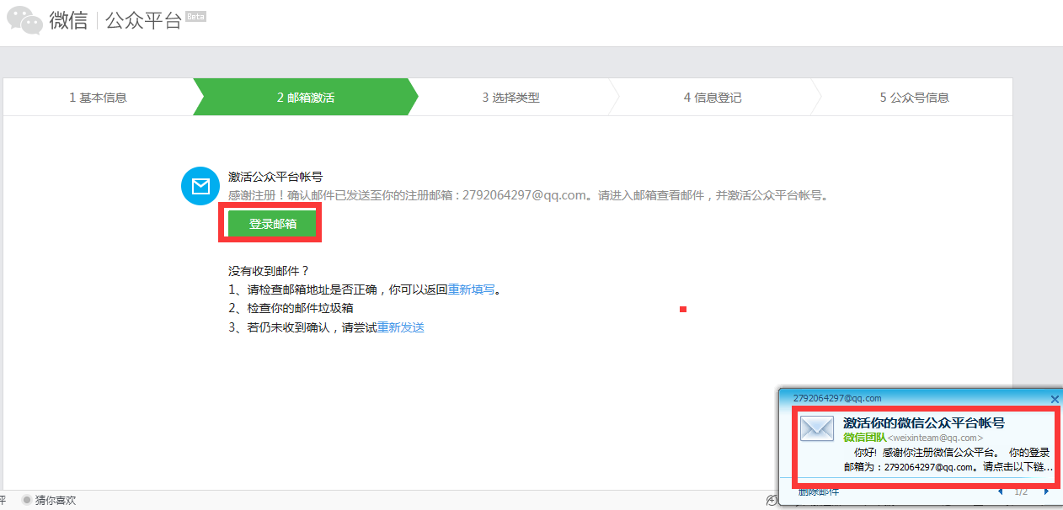Click the 猜你喜欢 label in status bar
1063x510 pixels.
(x=56, y=500)
